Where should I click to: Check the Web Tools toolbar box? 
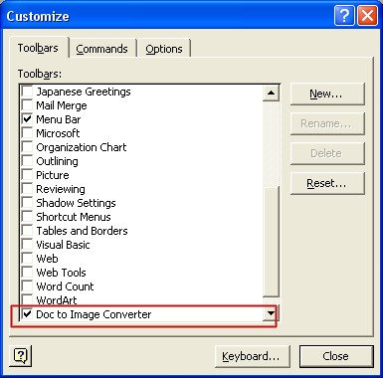27,272
